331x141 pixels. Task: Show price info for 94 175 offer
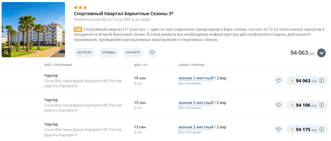pos(321,130)
